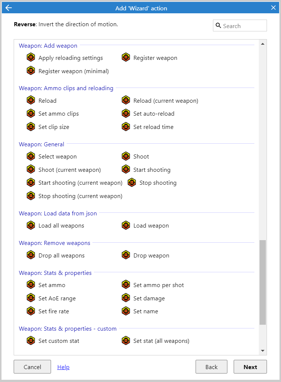Choose the Start shooting action
Image resolution: width=281 pixels, height=382 pixels.
click(152, 170)
